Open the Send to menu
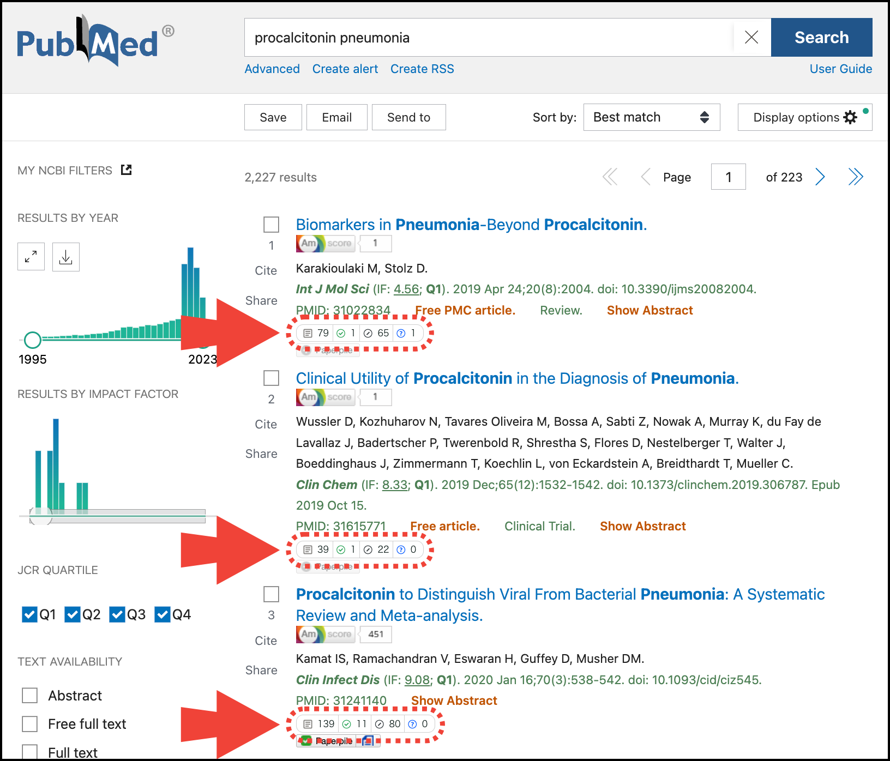Viewport: 890px width, 761px height. click(x=408, y=117)
